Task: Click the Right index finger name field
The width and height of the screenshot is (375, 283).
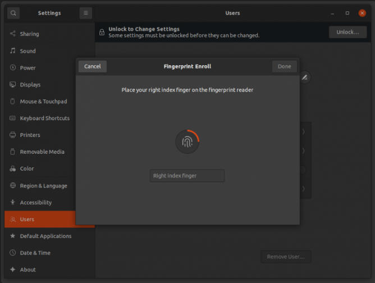Action: click(187, 176)
